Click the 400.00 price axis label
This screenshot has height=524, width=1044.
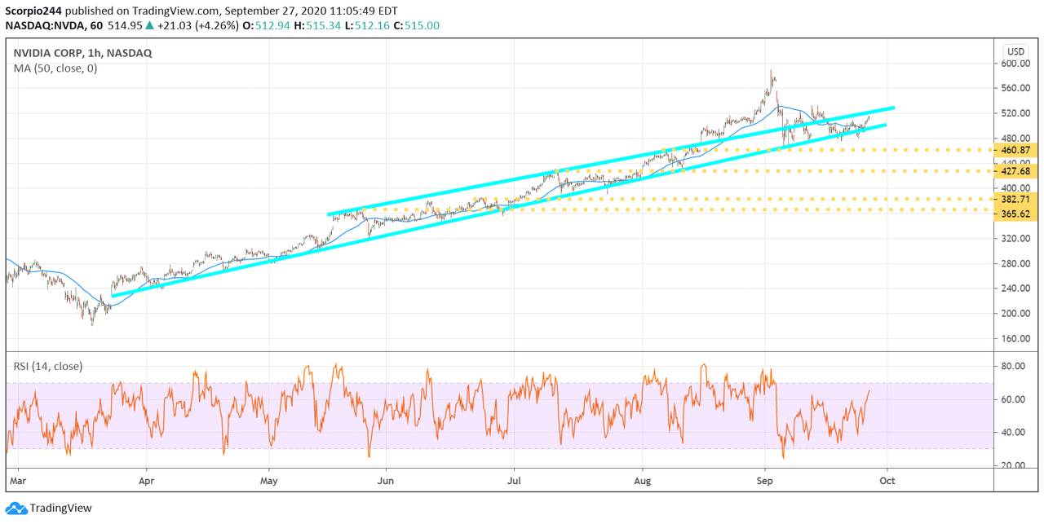coord(1015,188)
